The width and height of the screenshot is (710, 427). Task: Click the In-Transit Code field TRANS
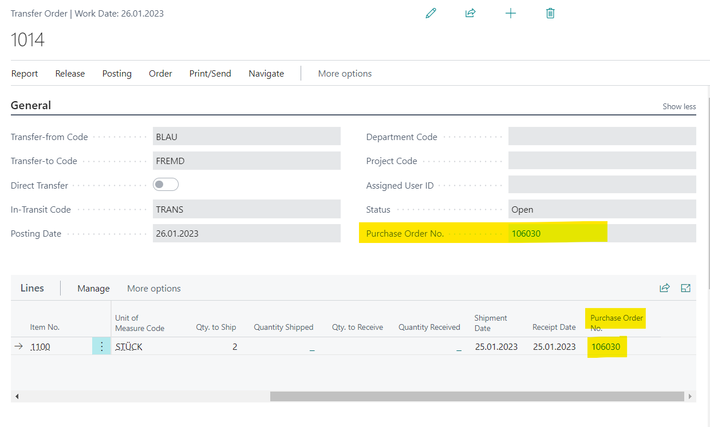(247, 209)
